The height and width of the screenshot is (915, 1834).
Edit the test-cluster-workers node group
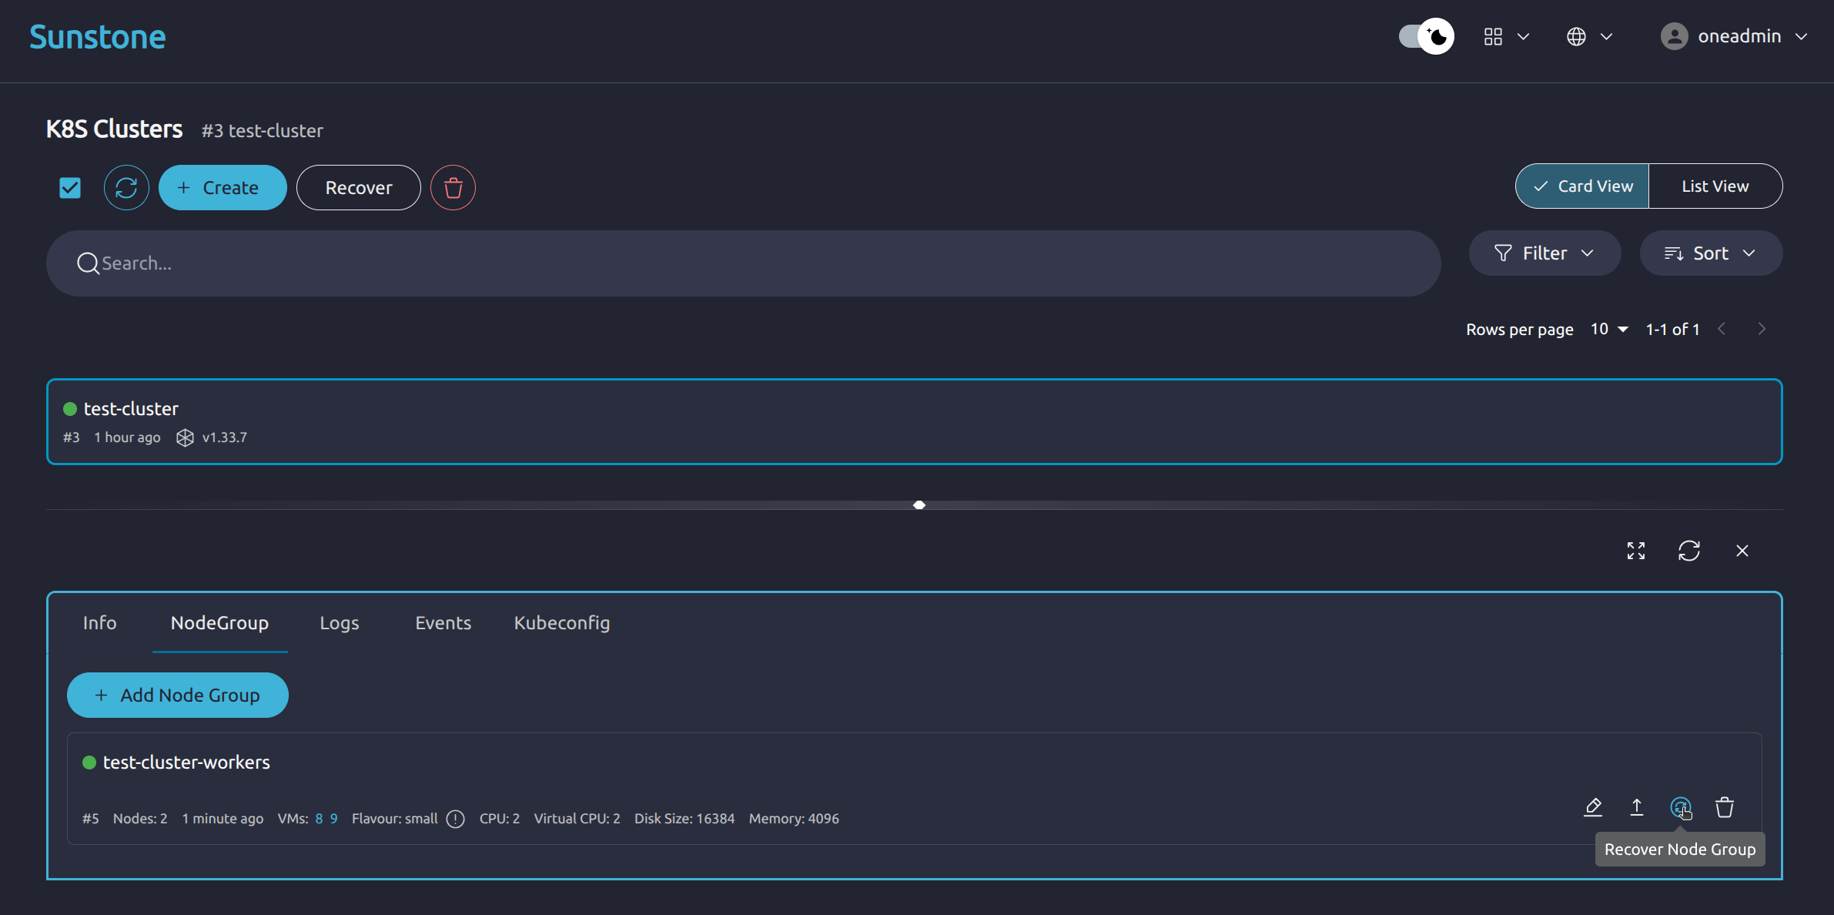pyautogui.click(x=1593, y=807)
